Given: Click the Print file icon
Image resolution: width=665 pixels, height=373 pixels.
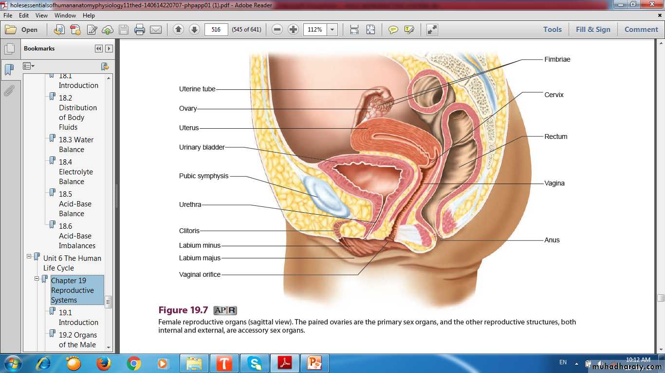Looking at the screenshot, I should click(x=140, y=30).
